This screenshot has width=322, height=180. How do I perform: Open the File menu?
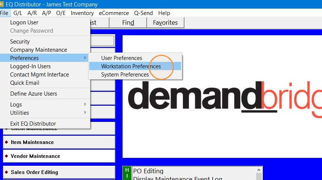pyautogui.click(x=4, y=13)
